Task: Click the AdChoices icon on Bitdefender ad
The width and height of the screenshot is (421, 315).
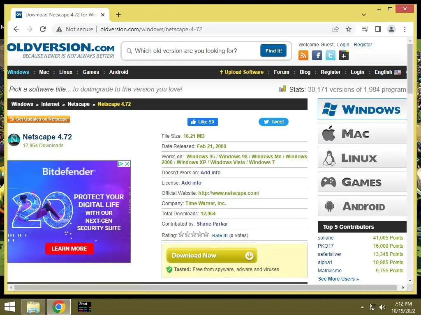Action: tap(121, 164)
